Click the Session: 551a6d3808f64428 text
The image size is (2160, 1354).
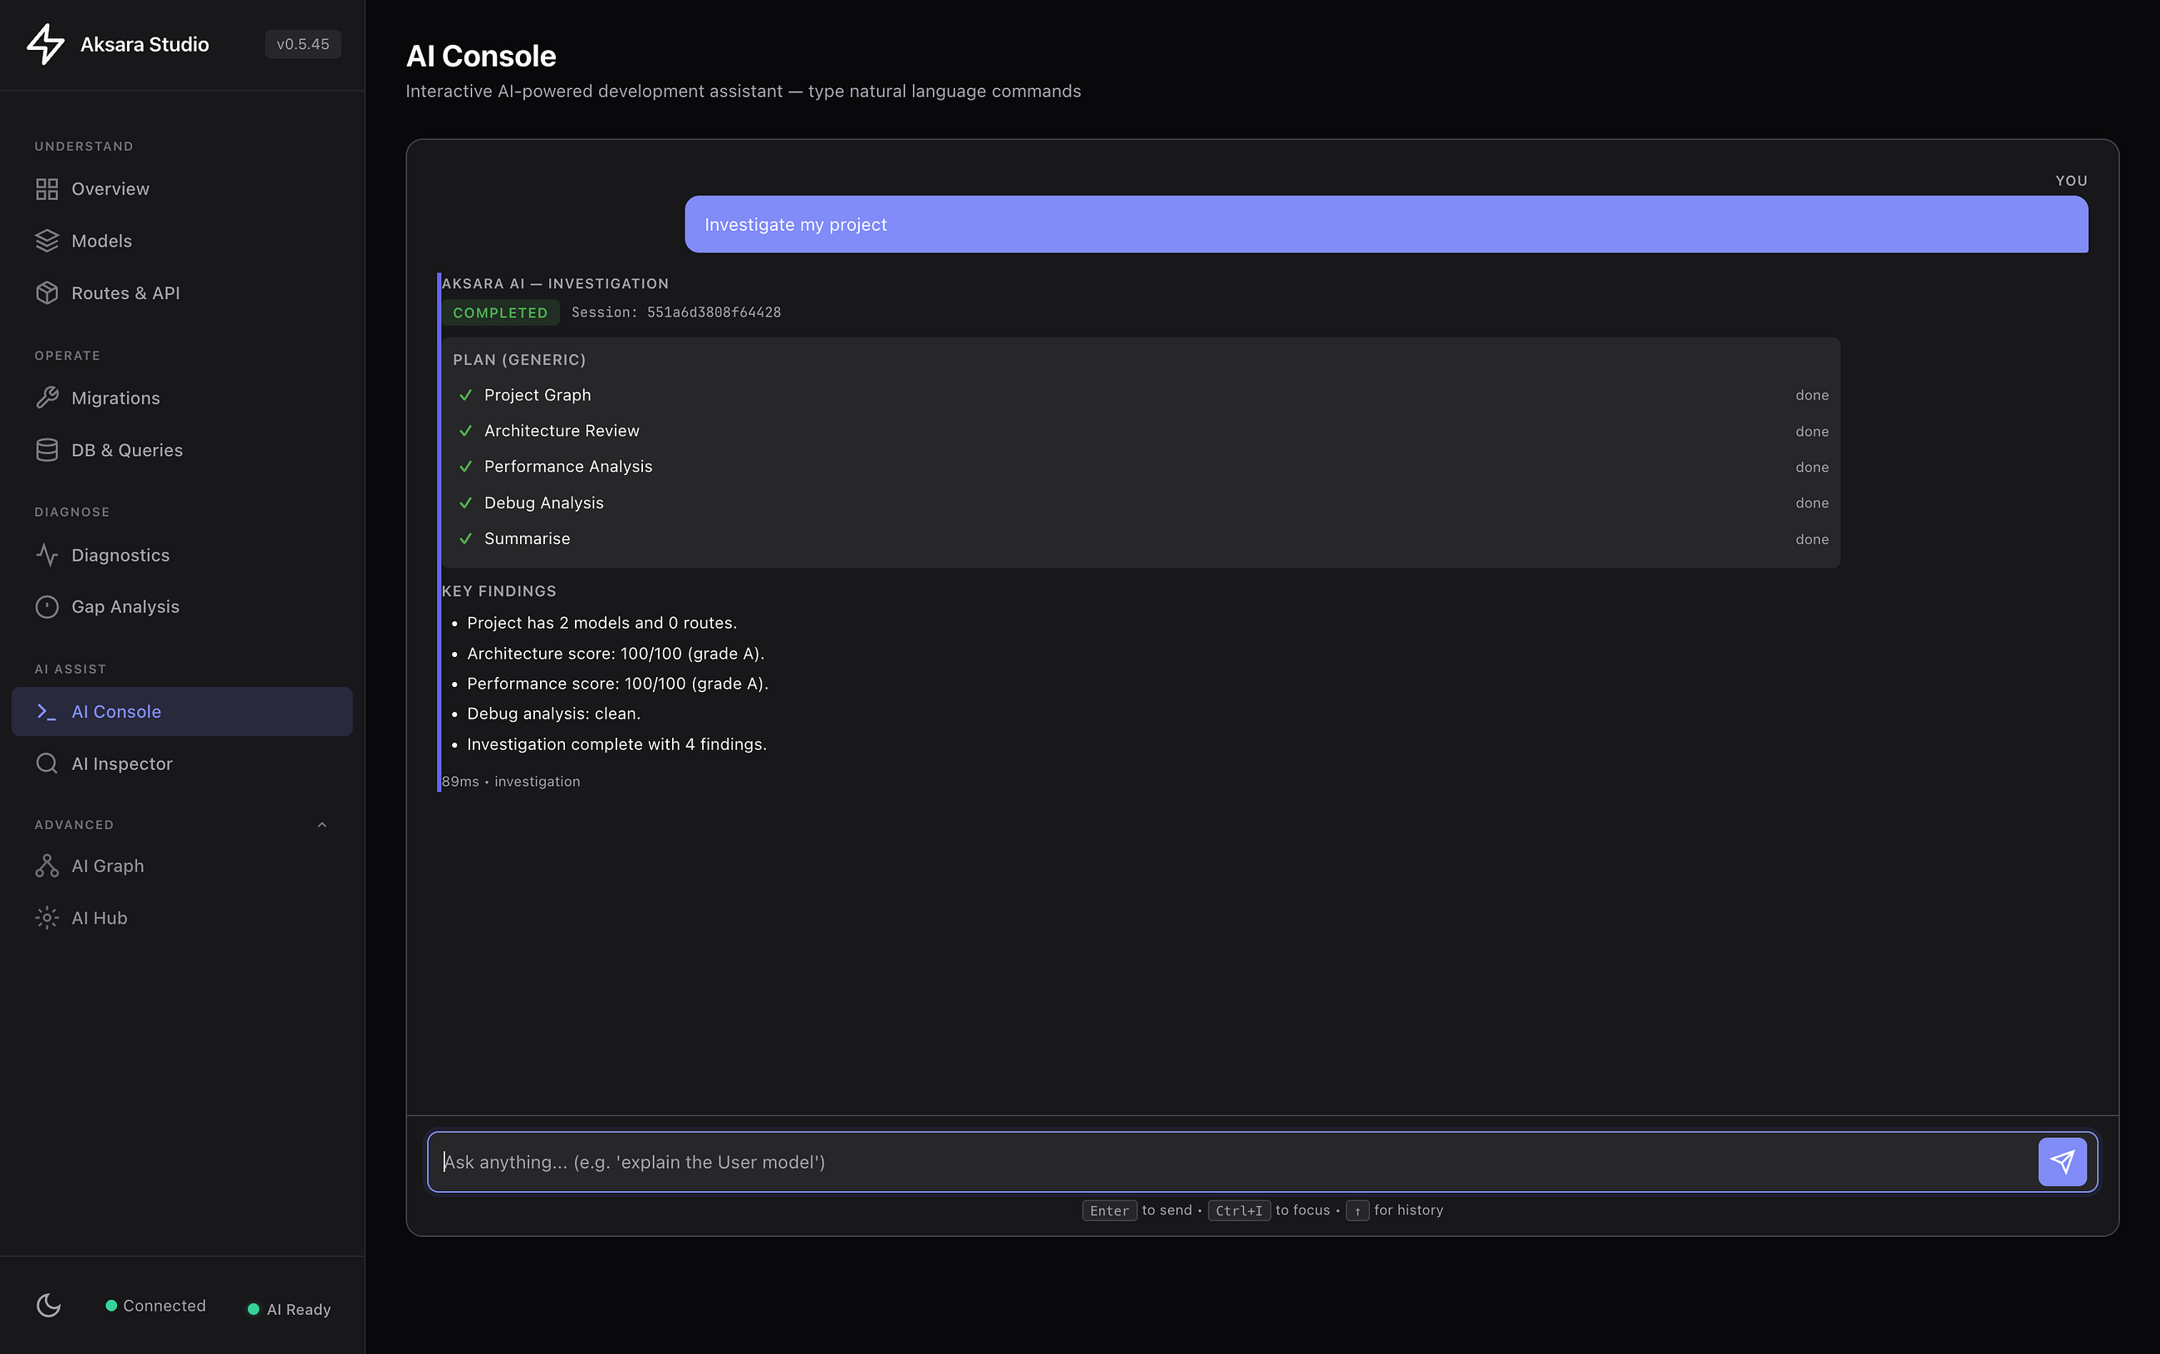coord(676,312)
